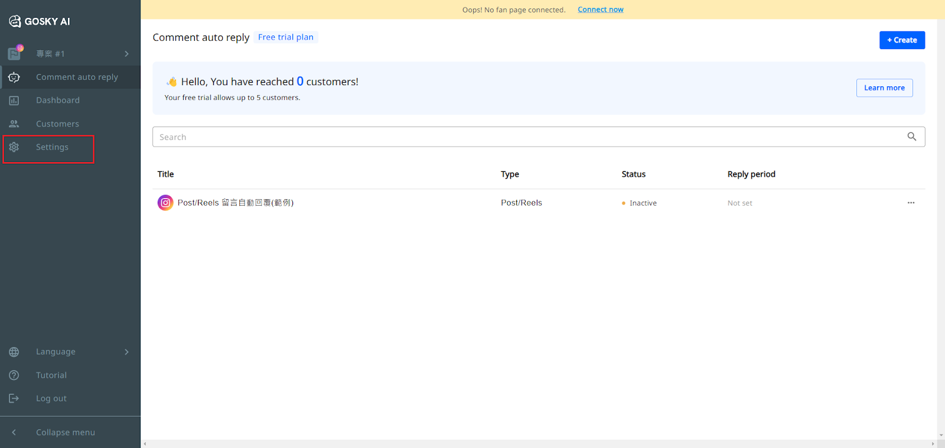Viewport: 945px width, 448px height.
Task: Click the Settings gear icon
Action: pos(14,147)
